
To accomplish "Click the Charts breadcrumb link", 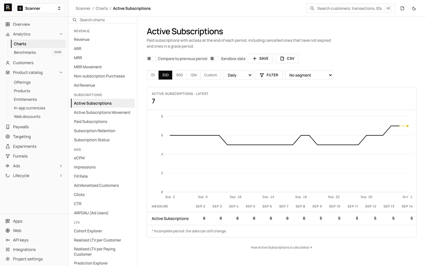I will pyautogui.click(x=102, y=8).
